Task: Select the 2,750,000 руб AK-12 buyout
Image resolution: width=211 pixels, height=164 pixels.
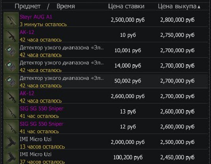Action: [177, 35]
